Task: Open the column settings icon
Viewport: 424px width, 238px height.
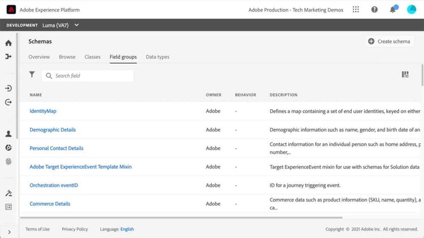Action: pyautogui.click(x=405, y=75)
